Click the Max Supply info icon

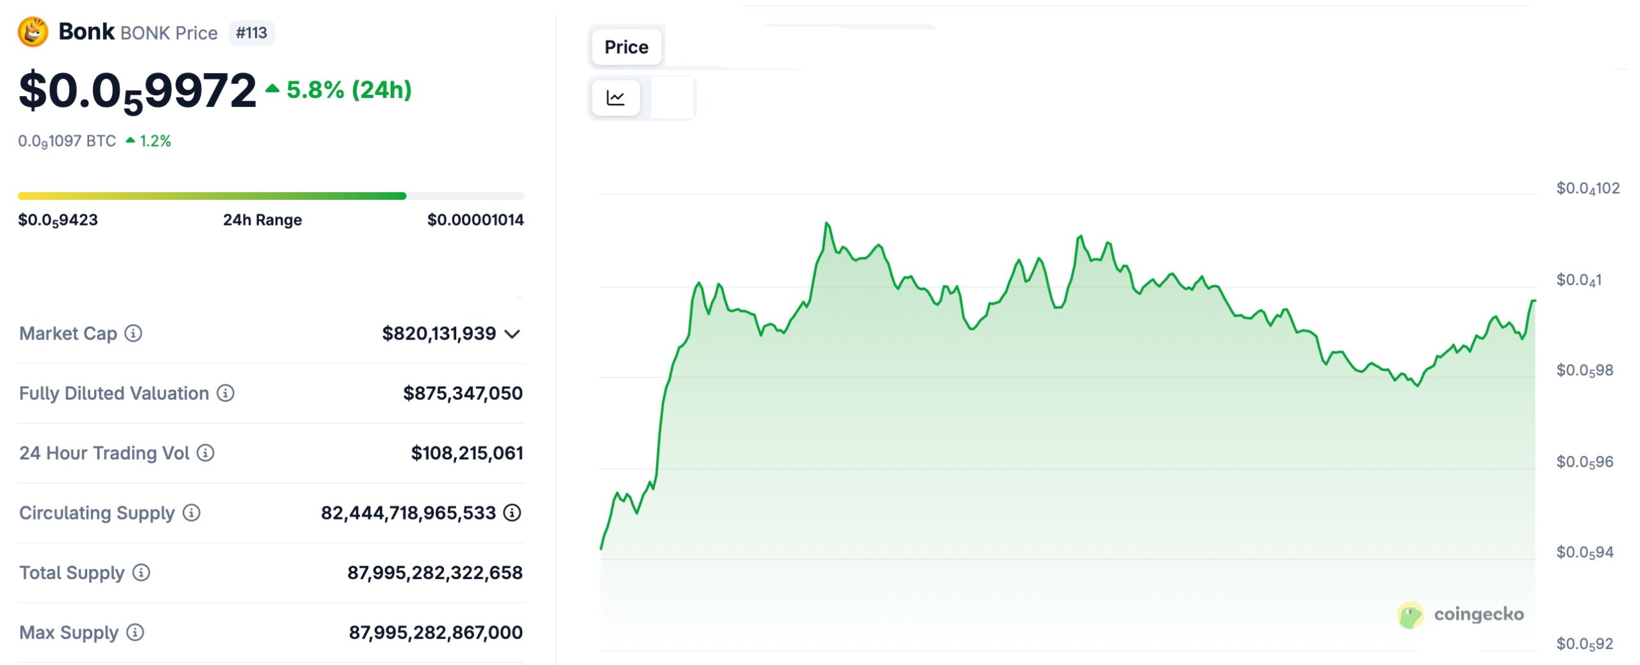135,632
